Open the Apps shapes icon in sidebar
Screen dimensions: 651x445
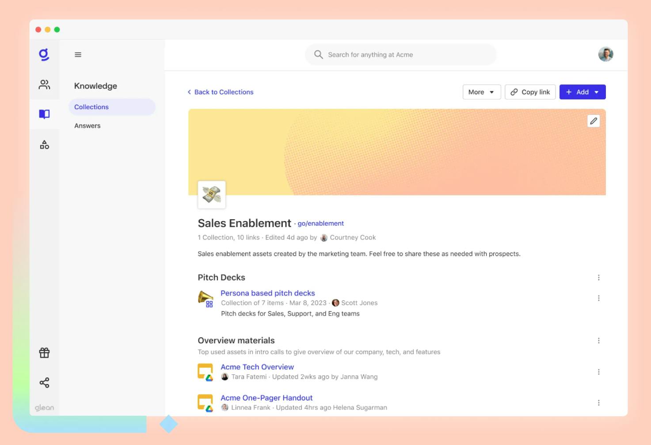tap(44, 145)
